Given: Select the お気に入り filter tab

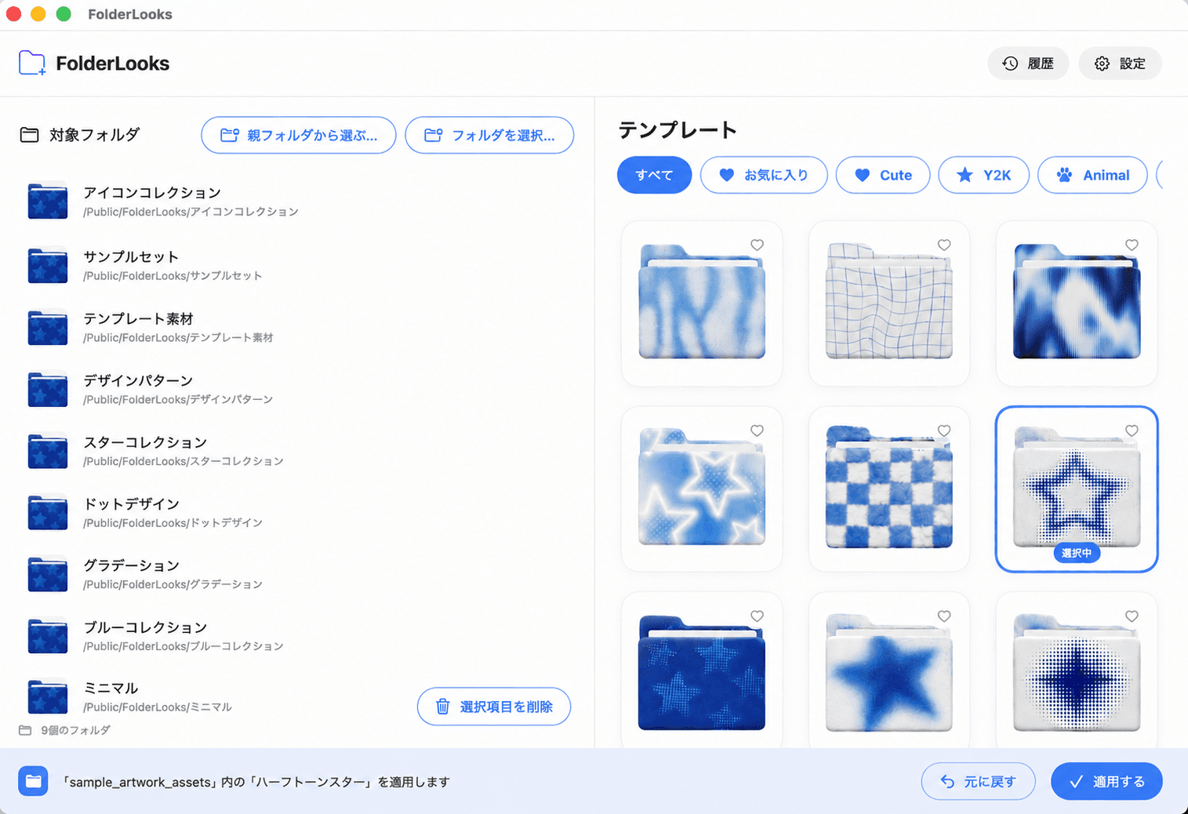Looking at the screenshot, I should pos(764,175).
